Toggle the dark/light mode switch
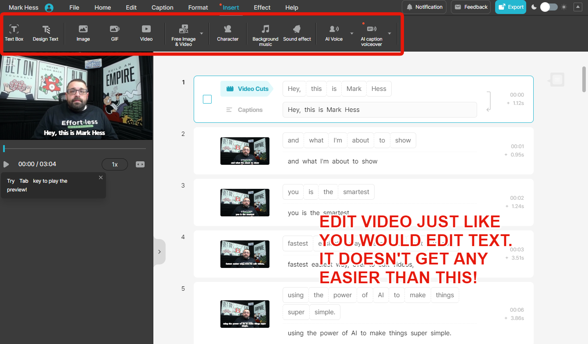 pos(549,7)
